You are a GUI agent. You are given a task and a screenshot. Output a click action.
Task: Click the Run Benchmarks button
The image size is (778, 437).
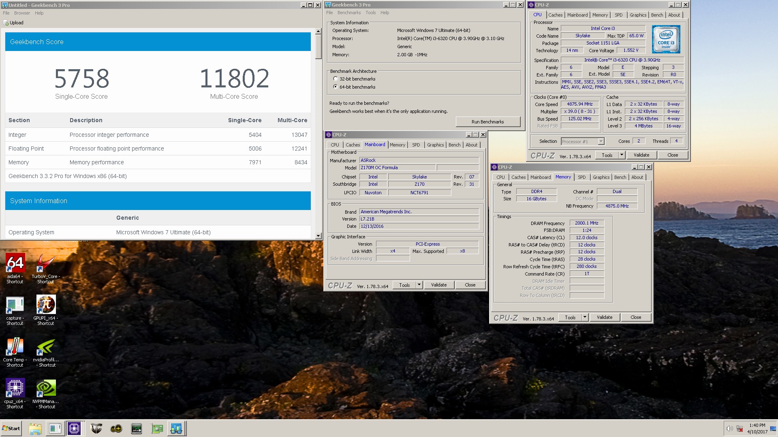tap(487, 122)
